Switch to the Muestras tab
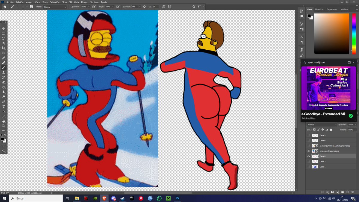 pyautogui.click(x=319, y=9)
